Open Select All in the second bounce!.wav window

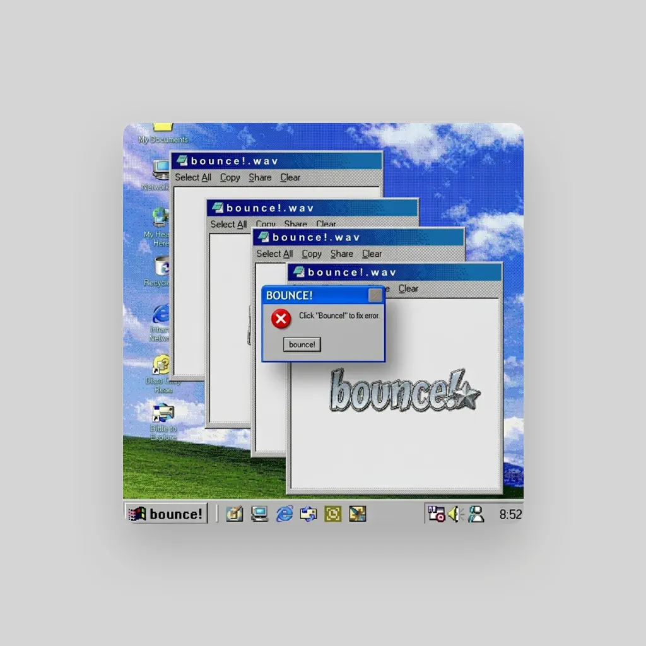point(228,224)
